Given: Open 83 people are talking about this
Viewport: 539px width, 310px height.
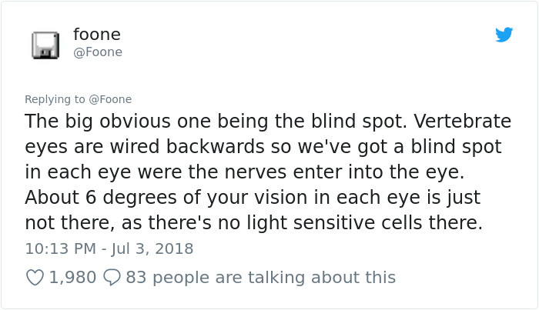Looking at the screenshot, I should (260, 278).
